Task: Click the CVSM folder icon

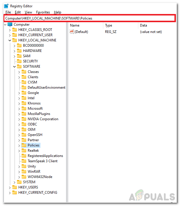Action: click(24, 82)
